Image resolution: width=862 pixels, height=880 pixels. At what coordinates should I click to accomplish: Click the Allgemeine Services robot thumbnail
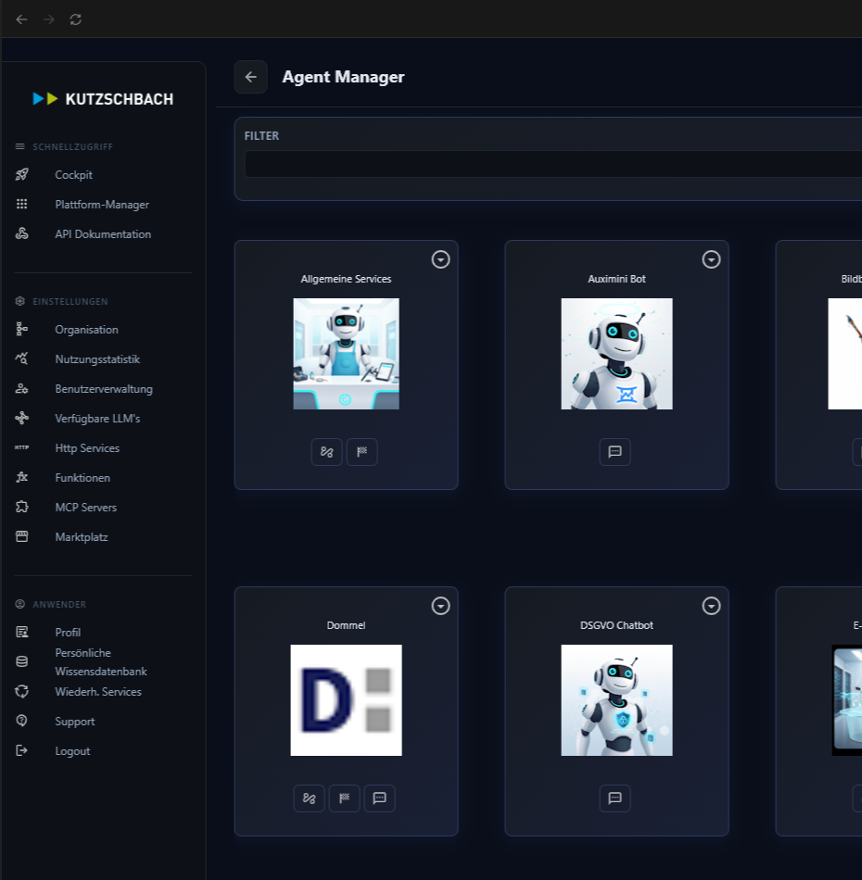point(346,354)
